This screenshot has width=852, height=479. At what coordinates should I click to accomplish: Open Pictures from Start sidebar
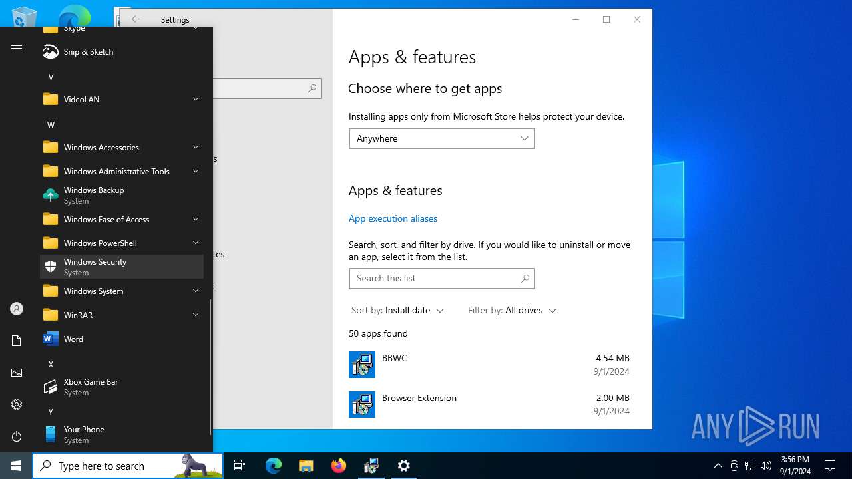17,373
